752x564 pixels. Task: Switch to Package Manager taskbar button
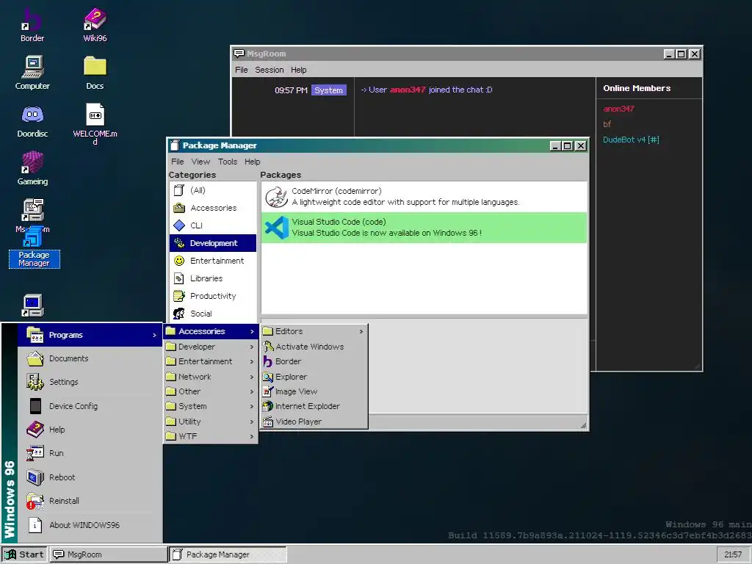[228, 554]
